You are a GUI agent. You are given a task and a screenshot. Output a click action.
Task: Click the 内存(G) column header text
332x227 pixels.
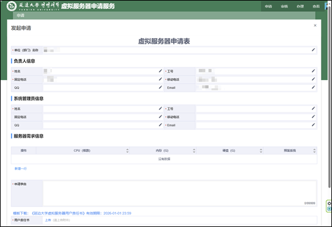point(162,151)
